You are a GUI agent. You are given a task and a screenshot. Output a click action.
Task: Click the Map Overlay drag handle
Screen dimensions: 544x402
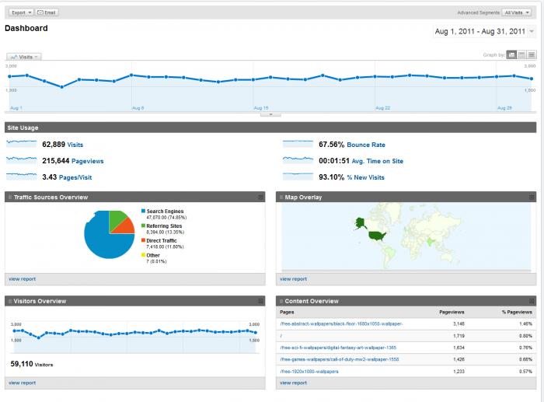click(281, 198)
